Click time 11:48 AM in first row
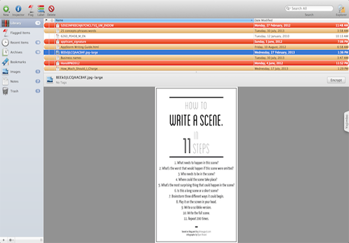This screenshot has width=349, height=243. click(x=342, y=25)
